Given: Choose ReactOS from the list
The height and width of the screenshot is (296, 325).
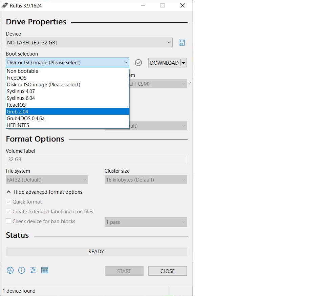Looking at the screenshot, I should point(67,105).
